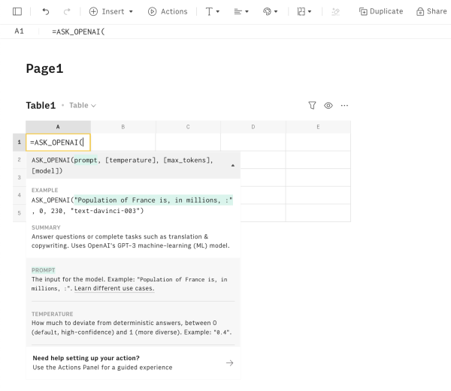The image size is (451, 391).
Task: Click the Page1 title
Action: point(44,68)
